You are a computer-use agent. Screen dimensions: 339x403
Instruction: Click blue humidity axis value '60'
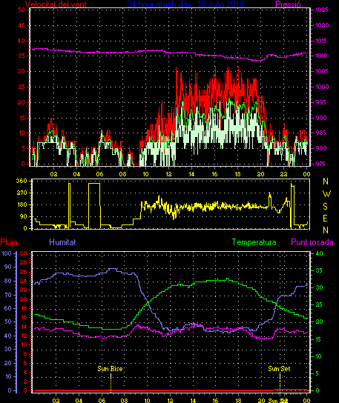(8, 308)
